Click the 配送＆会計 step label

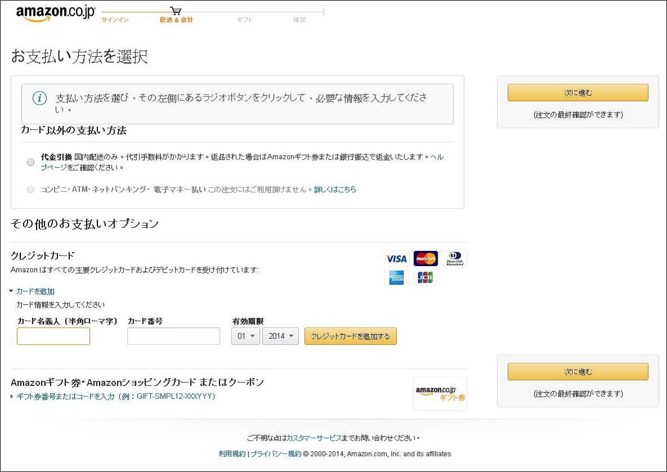(176, 19)
